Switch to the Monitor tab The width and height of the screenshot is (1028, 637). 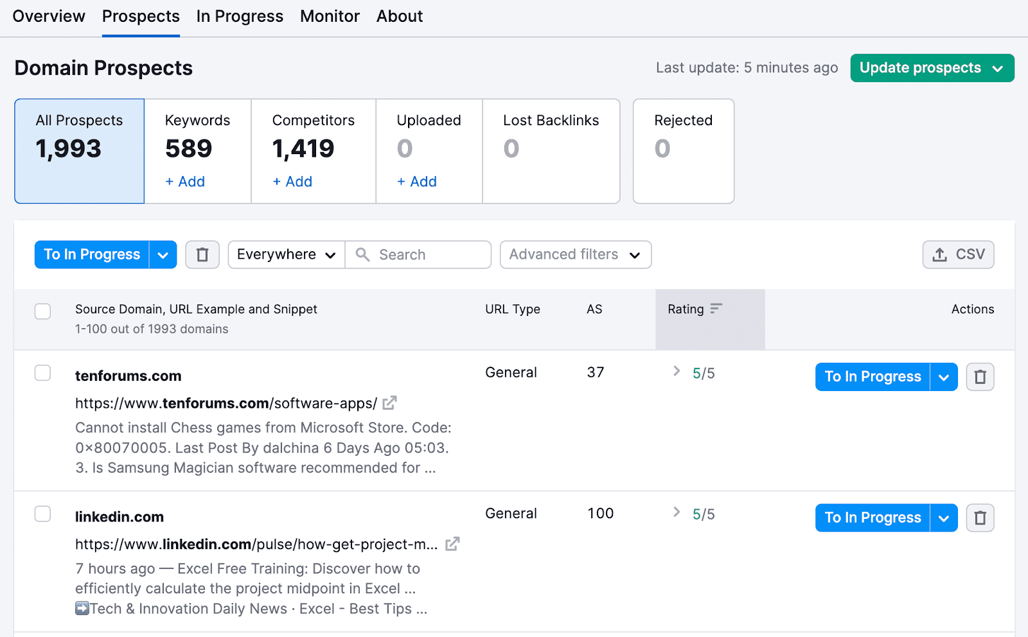[330, 16]
